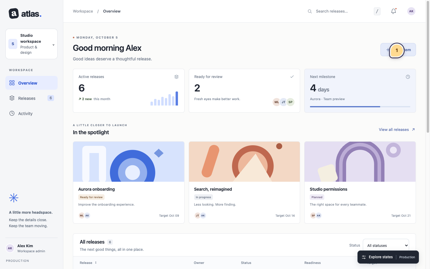Click the ML avatar in Ready for review card

(x=277, y=102)
